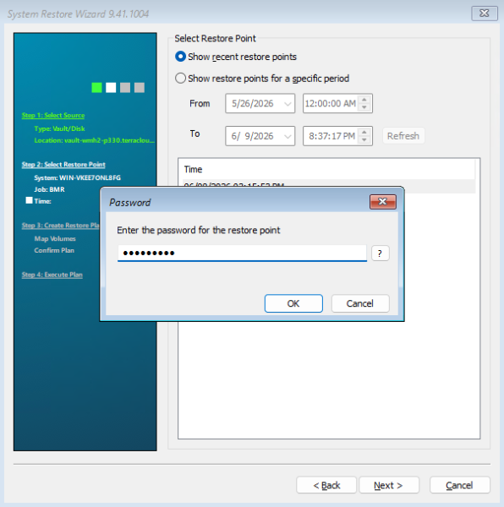Select Show restore points for a specific period
This screenshot has height=507, width=504.
click(x=262, y=79)
